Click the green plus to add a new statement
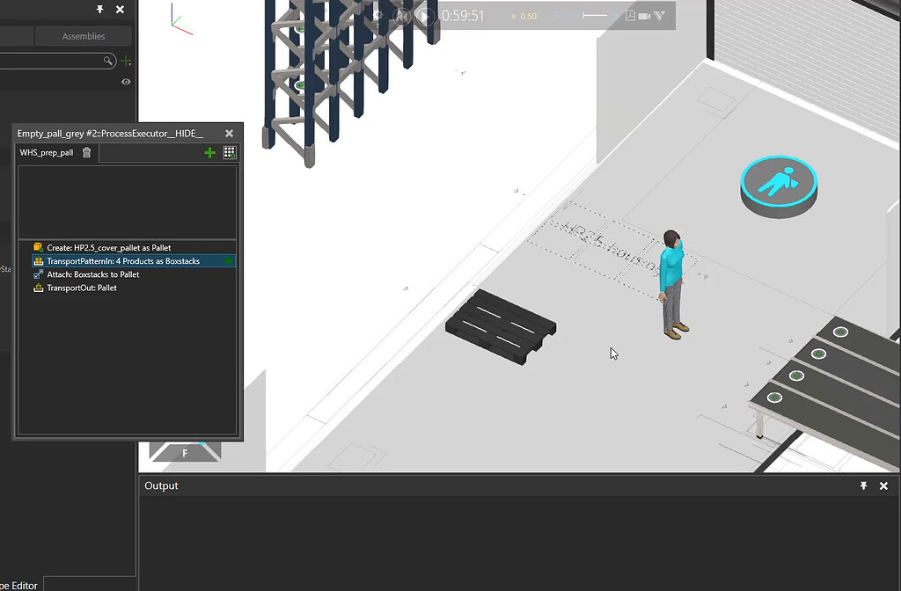Screen dimensions: 901x591 (x=209, y=152)
